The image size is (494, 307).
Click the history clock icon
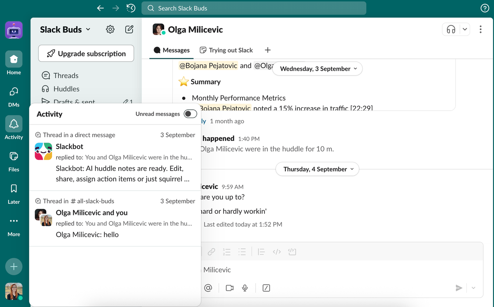click(131, 8)
